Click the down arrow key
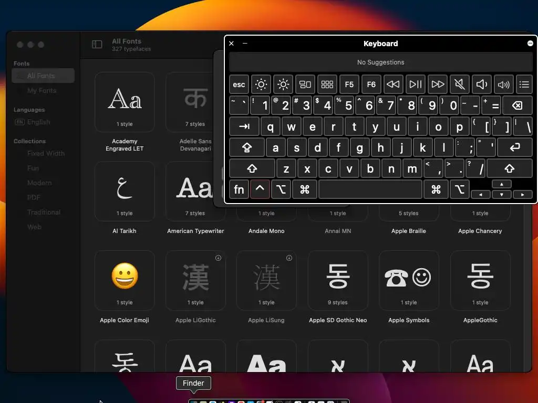538x403 pixels. (502, 195)
